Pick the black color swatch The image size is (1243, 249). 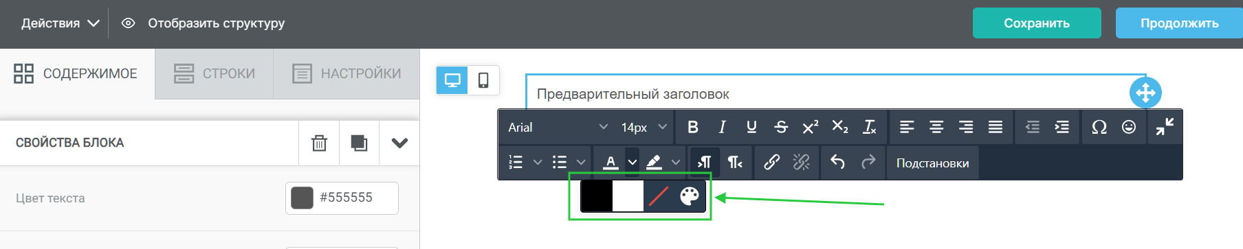pos(597,196)
